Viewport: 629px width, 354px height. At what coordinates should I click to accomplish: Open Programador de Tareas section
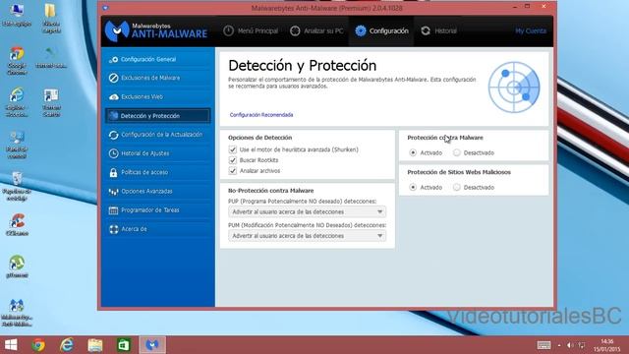(x=158, y=209)
